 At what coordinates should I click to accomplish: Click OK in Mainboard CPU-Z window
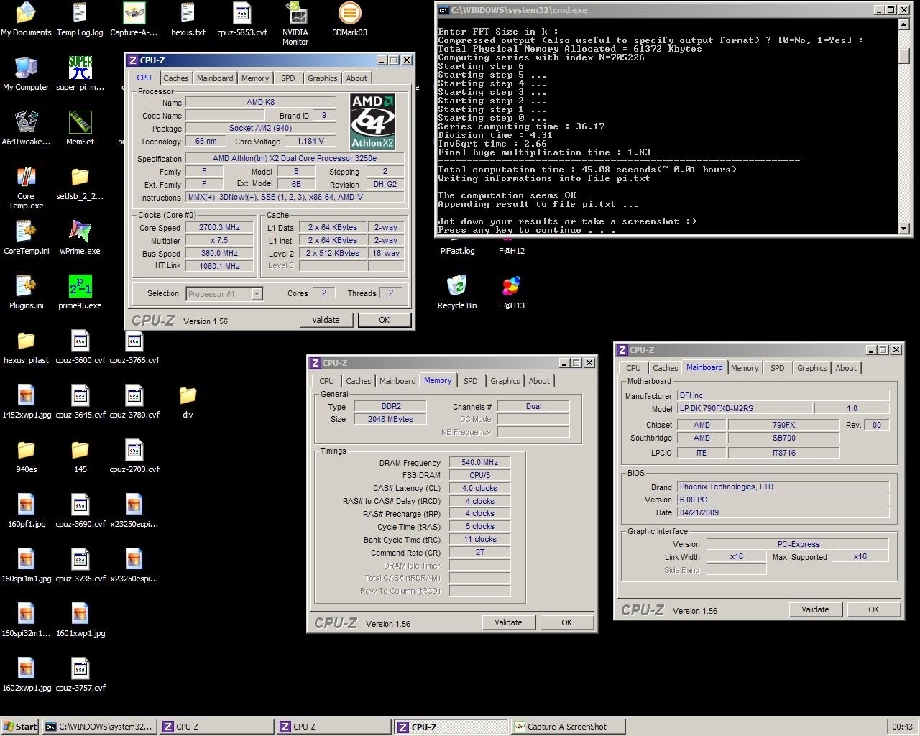[x=874, y=609]
